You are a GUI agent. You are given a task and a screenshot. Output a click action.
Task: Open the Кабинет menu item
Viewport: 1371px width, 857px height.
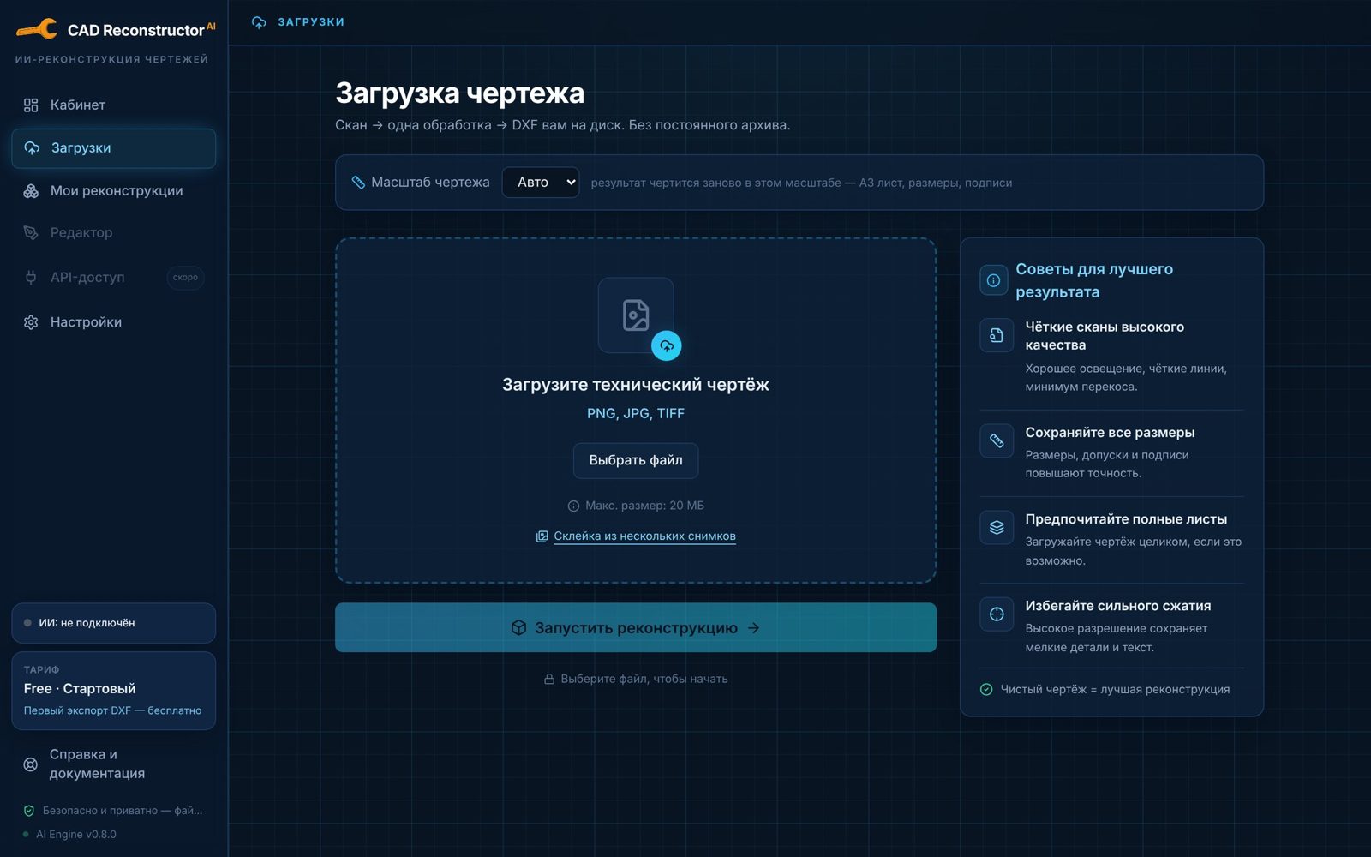click(x=113, y=105)
